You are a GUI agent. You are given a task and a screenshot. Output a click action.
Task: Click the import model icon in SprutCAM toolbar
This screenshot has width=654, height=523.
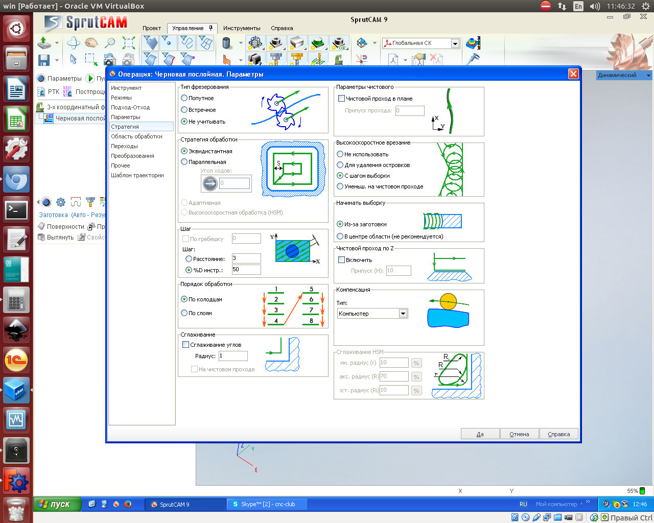(44, 43)
